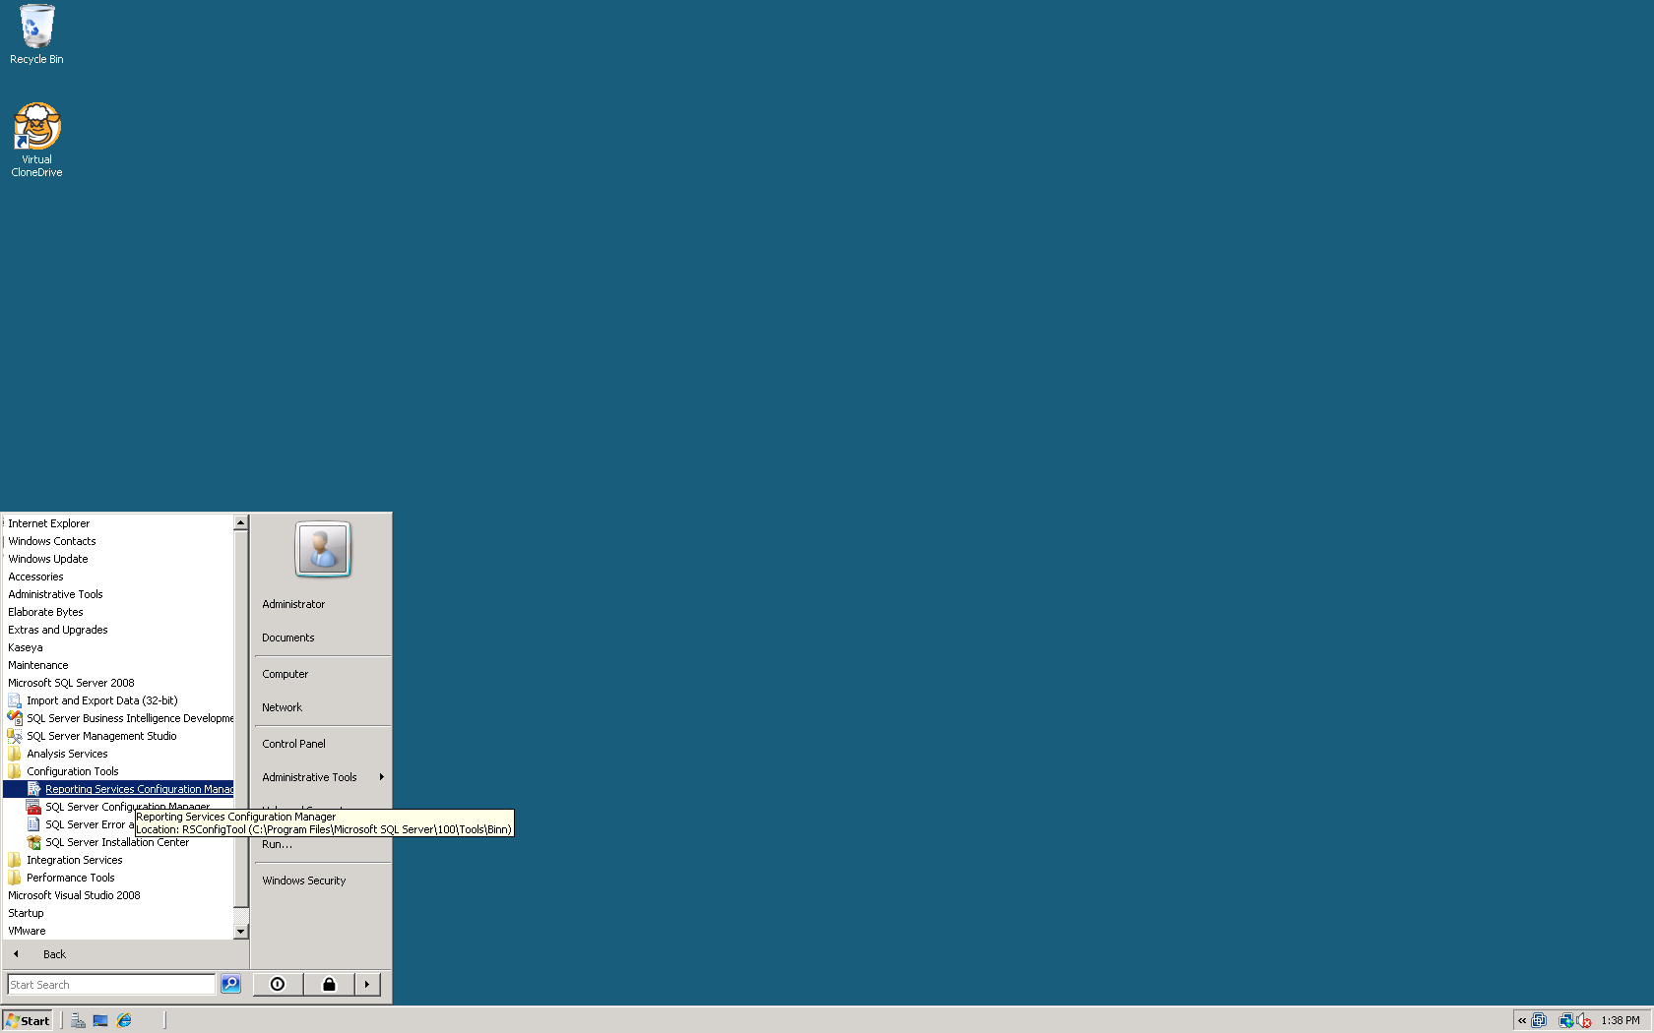The width and height of the screenshot is (1654, 1033).
Task: Open the Control Panel link
Action: pyautogui.click(x=292, y=743)
